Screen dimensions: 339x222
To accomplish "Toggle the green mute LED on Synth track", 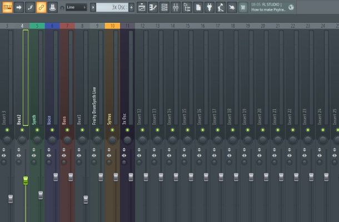I will [37, 130].
